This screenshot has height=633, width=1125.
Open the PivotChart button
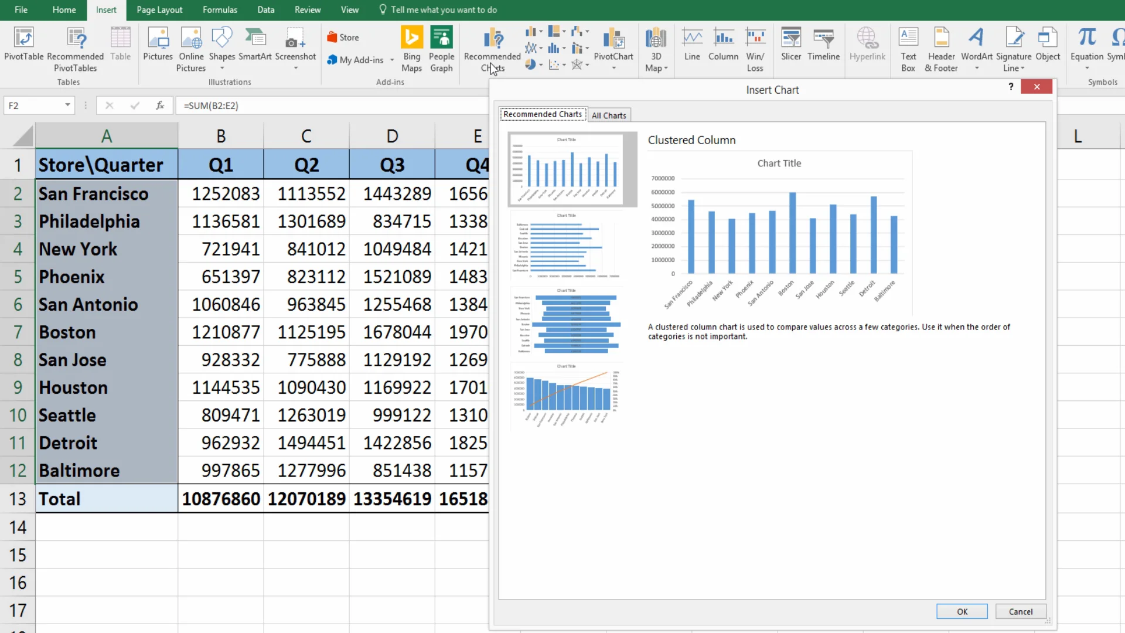coord(613,40)
